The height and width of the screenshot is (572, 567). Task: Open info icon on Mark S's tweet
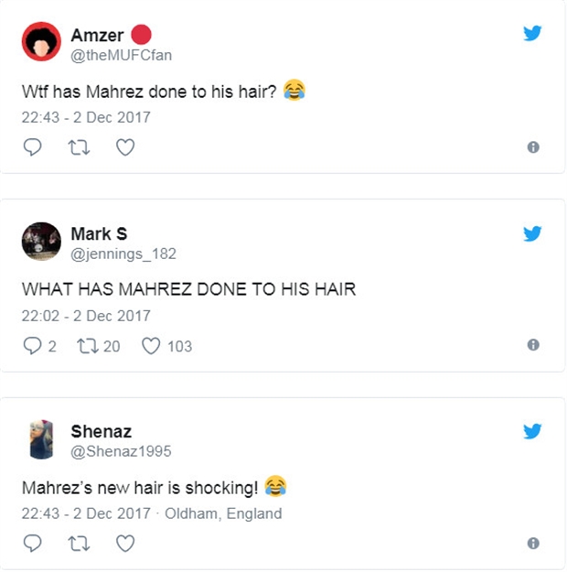[533, 345]
